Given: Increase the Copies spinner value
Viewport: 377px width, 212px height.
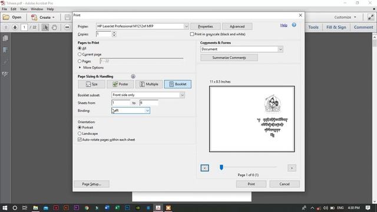Looking at the screenshot, I should coord(114,33).
